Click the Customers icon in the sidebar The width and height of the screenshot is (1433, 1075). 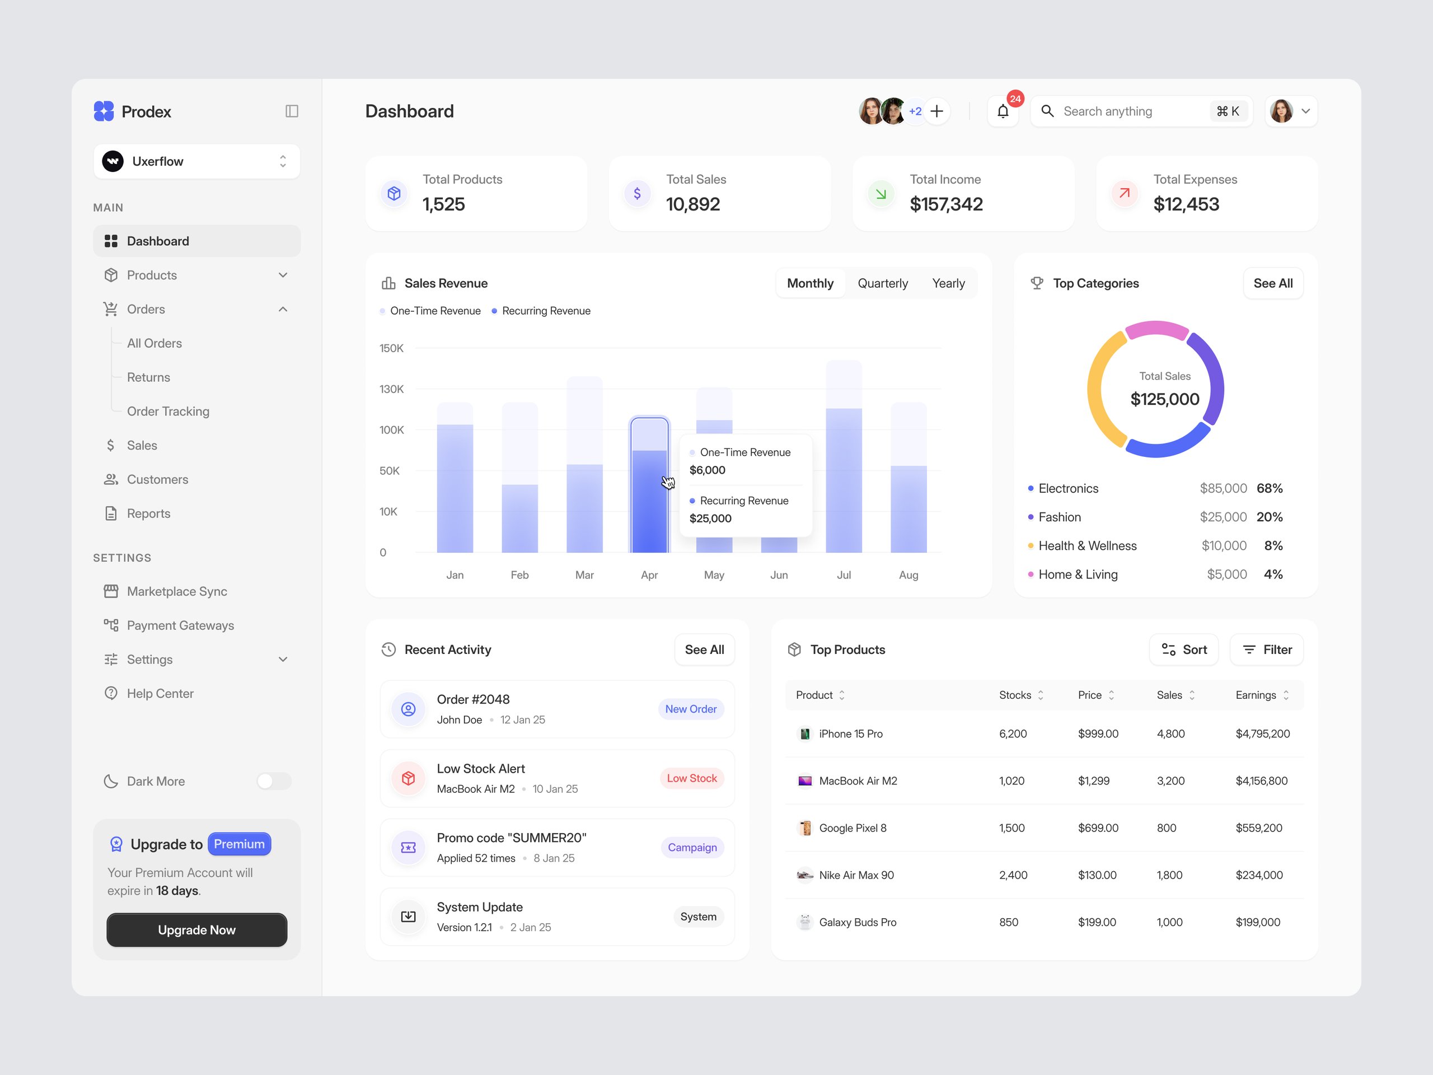coord(111,479)
